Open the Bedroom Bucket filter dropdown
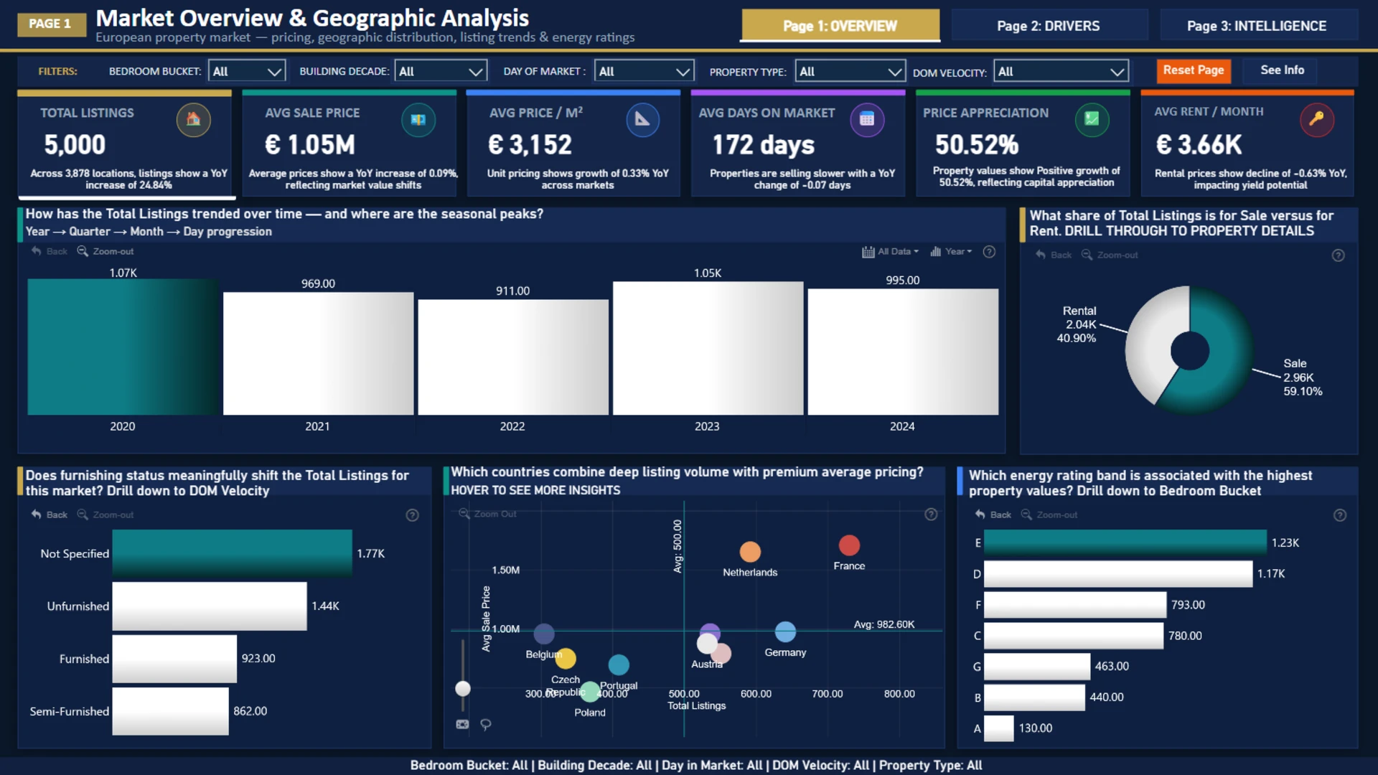Screen dimensions: 1378x775 [x=246, y=71]
